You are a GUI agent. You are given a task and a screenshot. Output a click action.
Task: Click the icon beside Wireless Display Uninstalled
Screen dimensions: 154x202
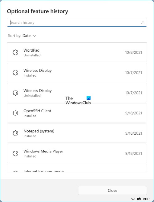pyautogui.click(x=15, y=93)
